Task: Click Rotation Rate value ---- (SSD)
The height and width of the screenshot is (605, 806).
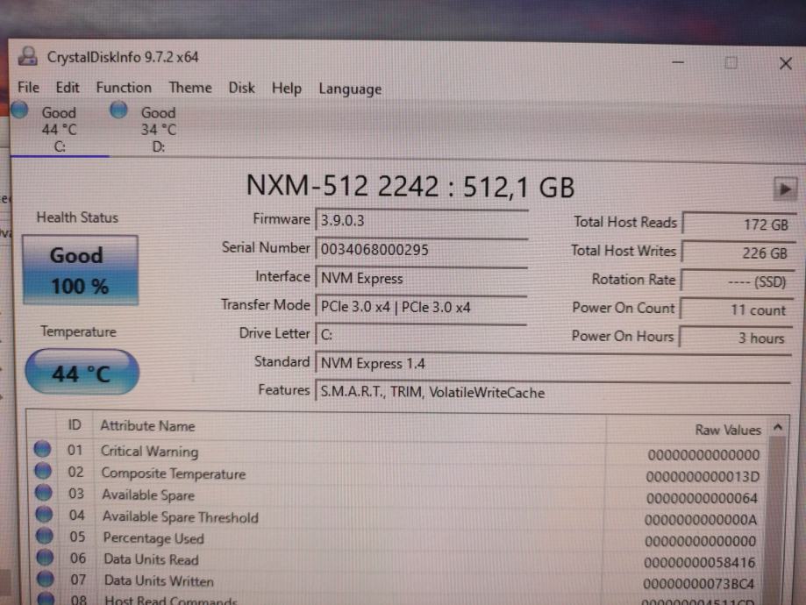Action: (737, 281)
